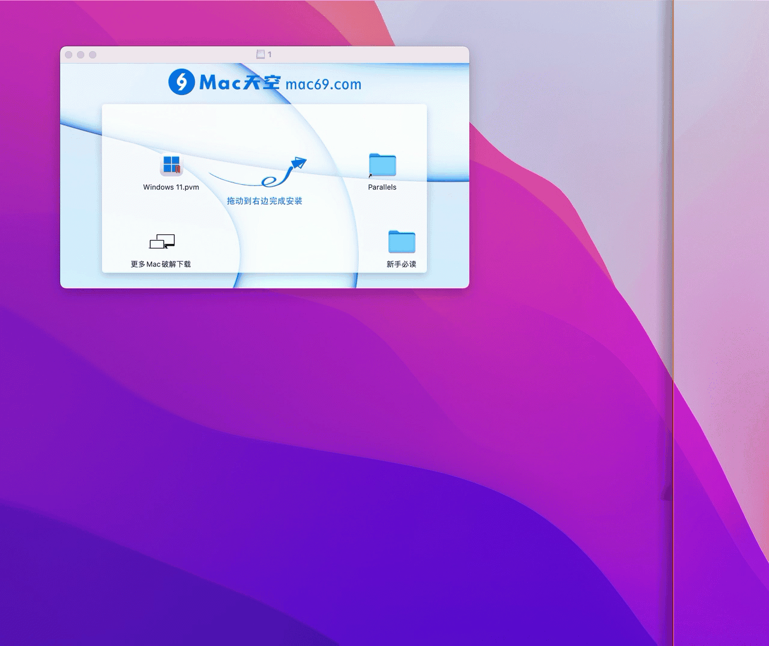The width and height of the screenshot is (769, 646).
Task: Close the disk image window
Action: [x=69, y=55]
